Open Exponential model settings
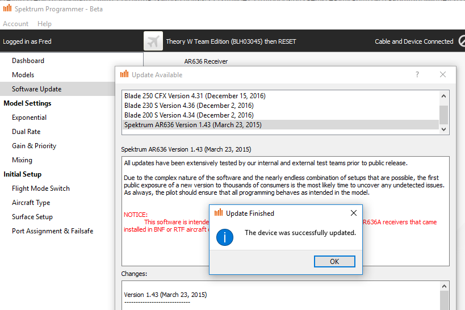Image resolution: width=465 pixels, height=310 pixels. click(x=29, y=118)
